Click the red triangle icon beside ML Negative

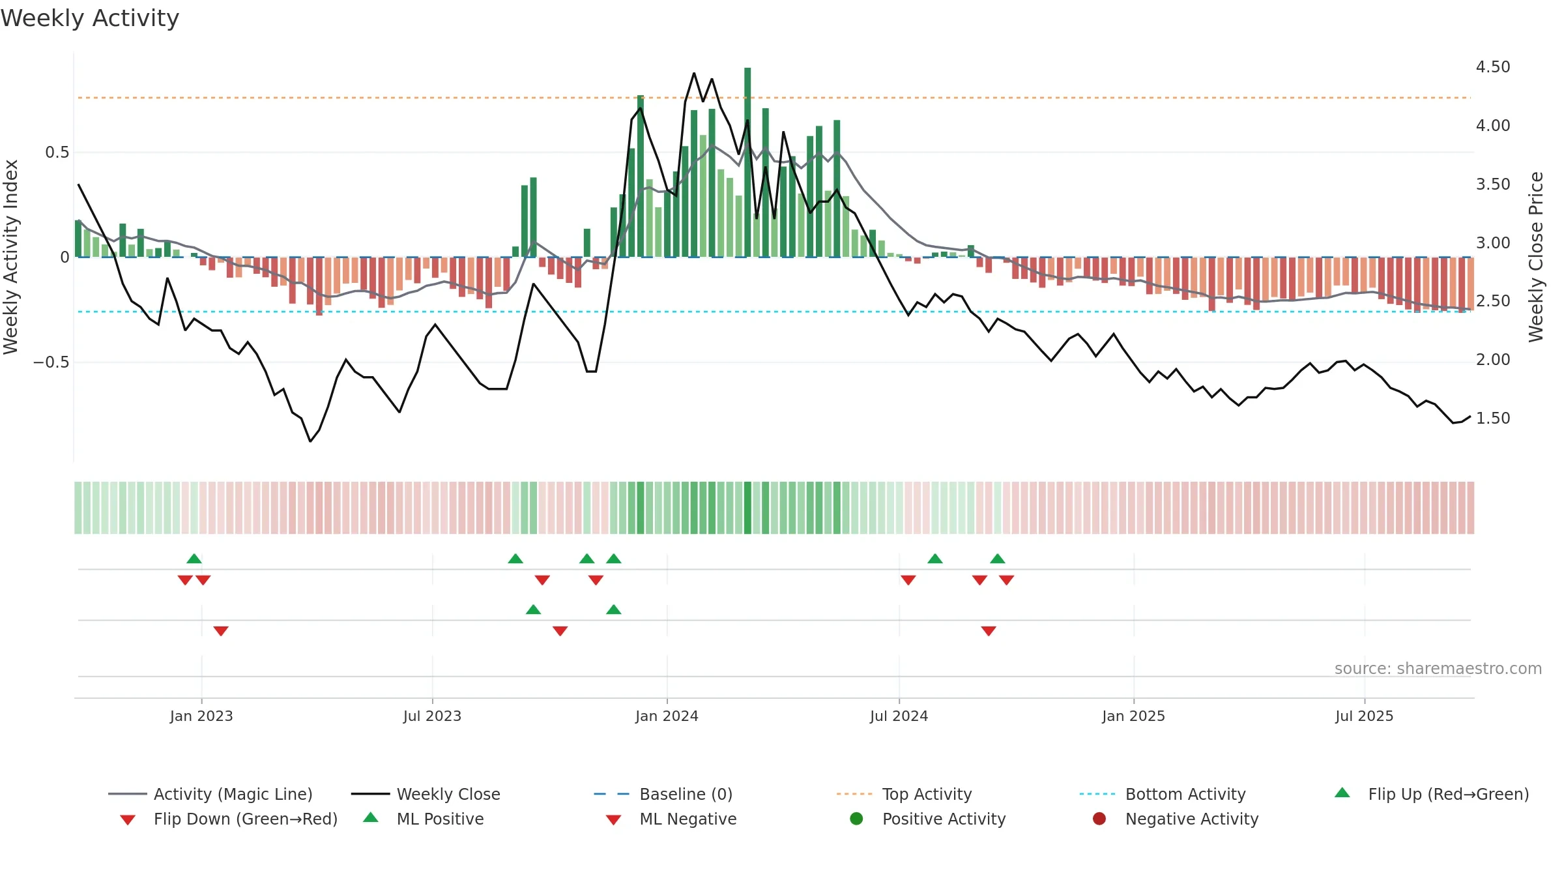coord(613,820)
